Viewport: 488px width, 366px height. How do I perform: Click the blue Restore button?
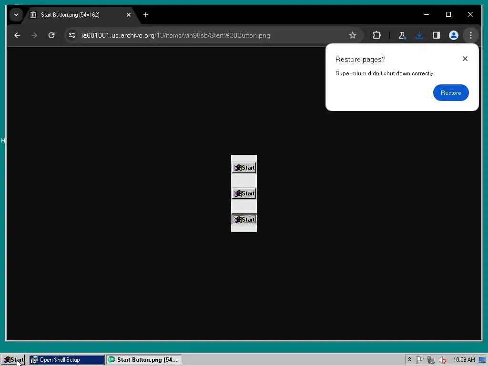451,93
